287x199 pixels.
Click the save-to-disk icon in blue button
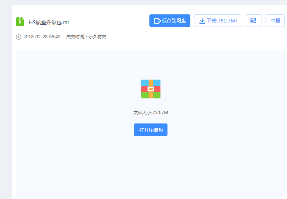(x=157, y=21)
